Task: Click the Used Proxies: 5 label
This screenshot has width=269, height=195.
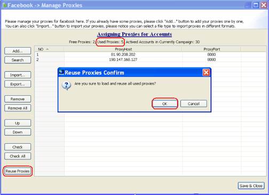Action: click(x=110, y=42)
